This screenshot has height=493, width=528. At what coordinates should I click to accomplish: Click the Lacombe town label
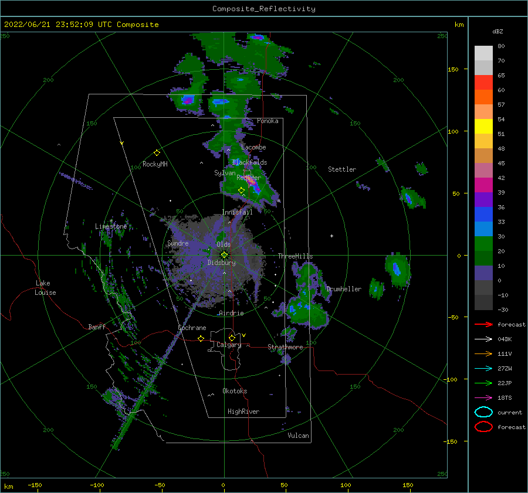pos(253,147)
